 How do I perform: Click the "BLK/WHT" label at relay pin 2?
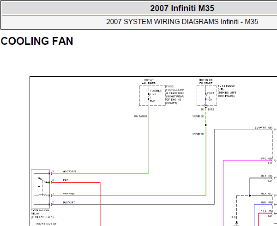69,202
